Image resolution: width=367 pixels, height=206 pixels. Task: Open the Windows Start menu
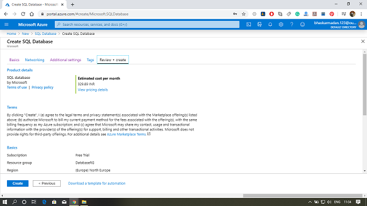coord(4,202)
